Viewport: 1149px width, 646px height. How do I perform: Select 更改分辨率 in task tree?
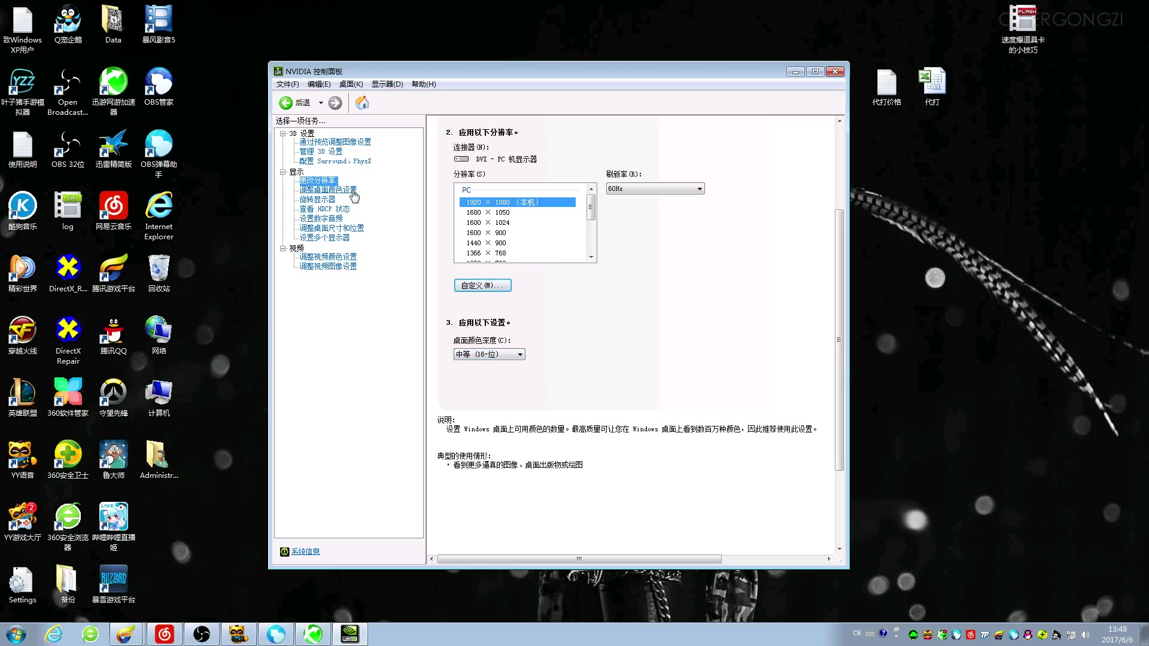tap(318, 180)
